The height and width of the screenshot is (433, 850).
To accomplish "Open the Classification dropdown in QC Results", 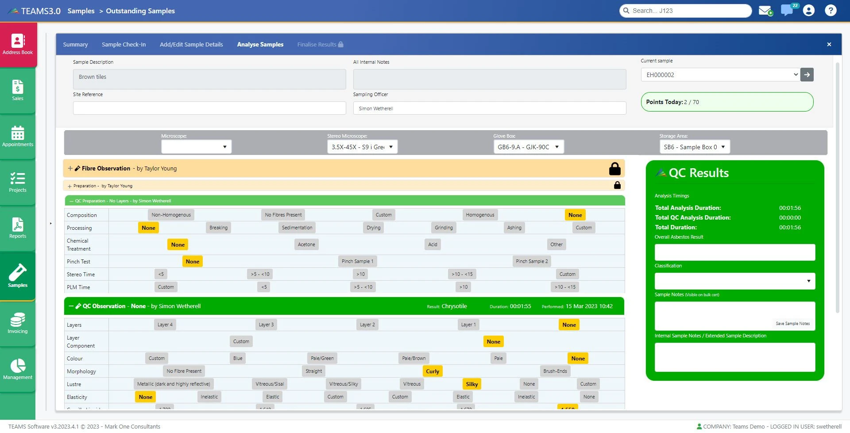I will tap(734, 281).
